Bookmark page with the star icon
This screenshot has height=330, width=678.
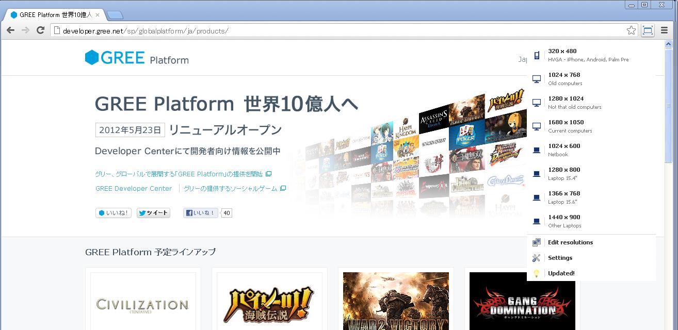click(x=631, y=31)
